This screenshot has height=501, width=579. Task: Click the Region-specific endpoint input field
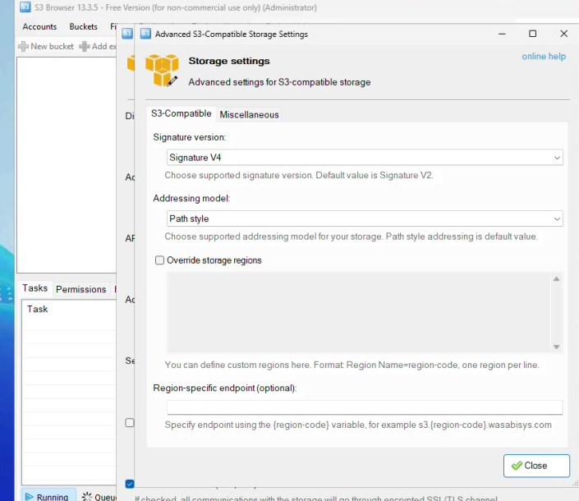[x=365, y=407]
